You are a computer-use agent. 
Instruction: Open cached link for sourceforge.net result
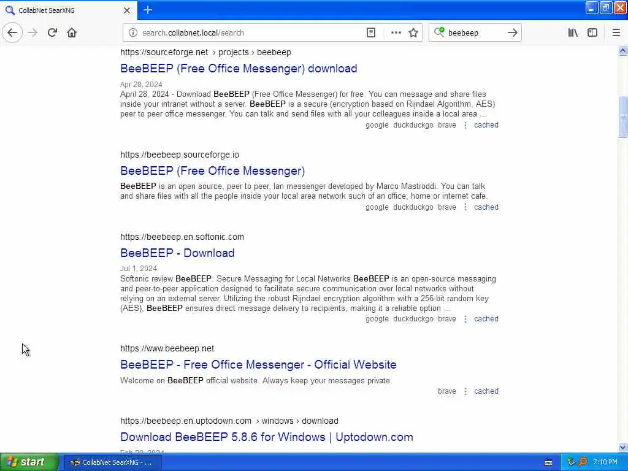tap(486, 125)
